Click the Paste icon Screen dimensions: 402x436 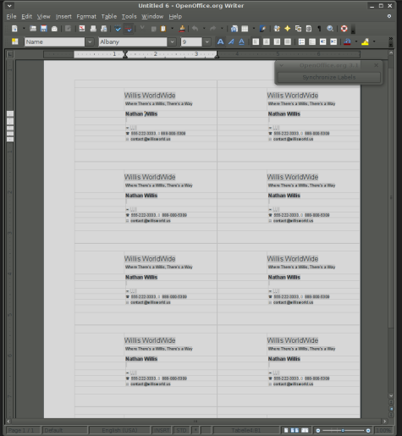click(x=163, y=29)
